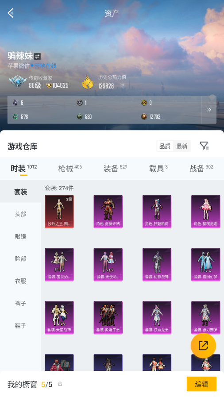The image size is (224, 397).
Task: Select the 头部 sidebar category
Action: [20, 214]
